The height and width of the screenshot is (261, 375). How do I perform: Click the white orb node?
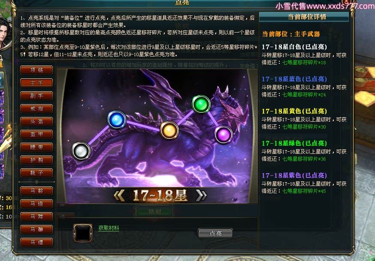tap(81, 151)
